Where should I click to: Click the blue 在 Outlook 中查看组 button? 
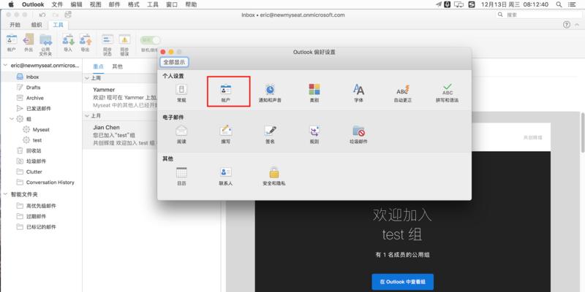[x=403, y=282]
